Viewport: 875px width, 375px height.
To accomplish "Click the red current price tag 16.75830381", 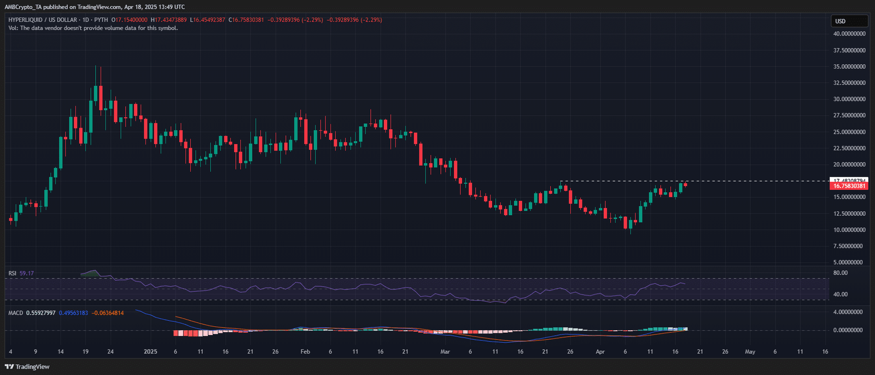I will 849,186.
